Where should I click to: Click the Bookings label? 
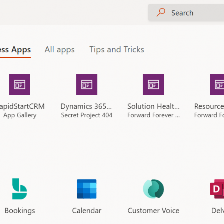[20, 211]
